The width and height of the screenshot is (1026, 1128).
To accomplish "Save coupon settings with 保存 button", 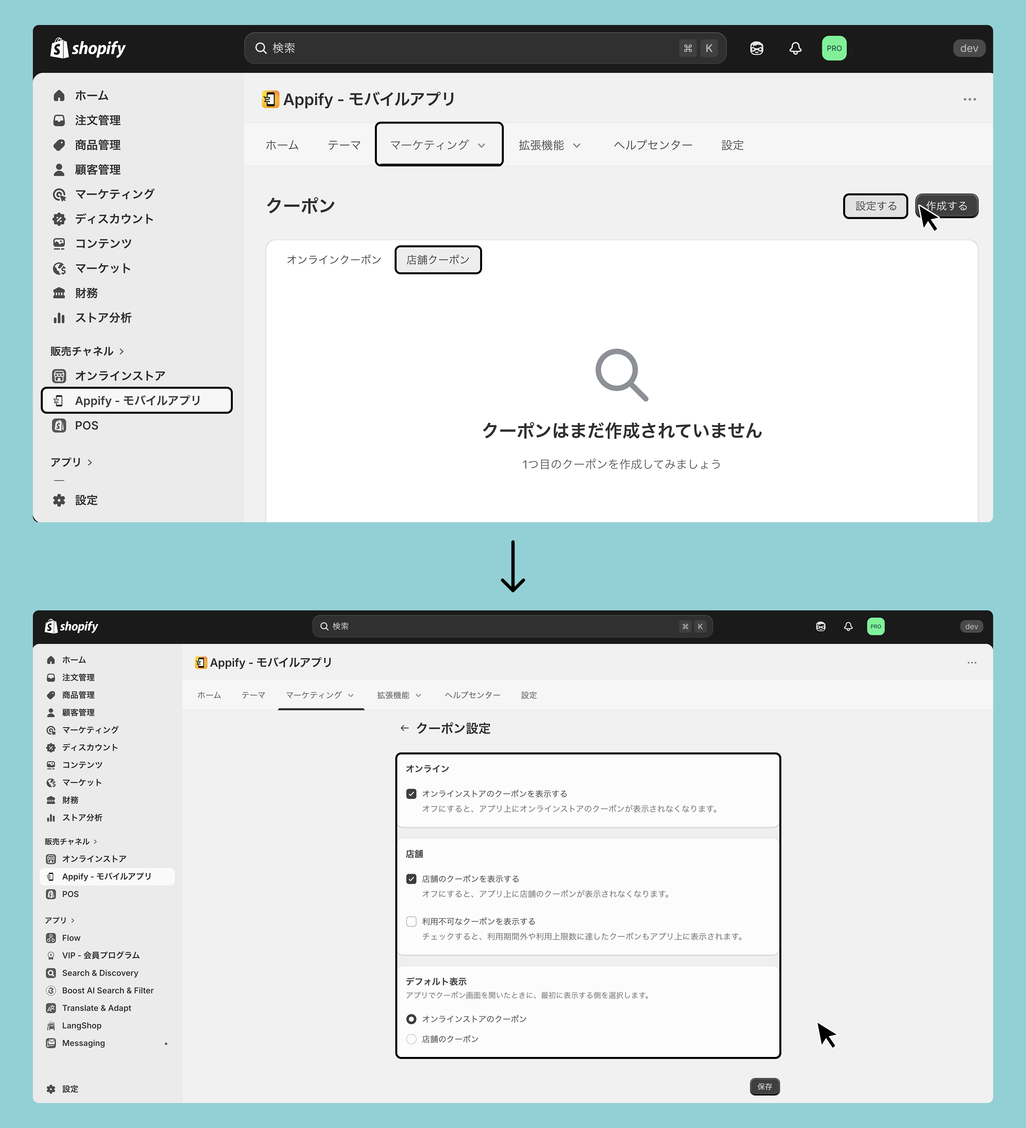I will (x=764, y=1087).
